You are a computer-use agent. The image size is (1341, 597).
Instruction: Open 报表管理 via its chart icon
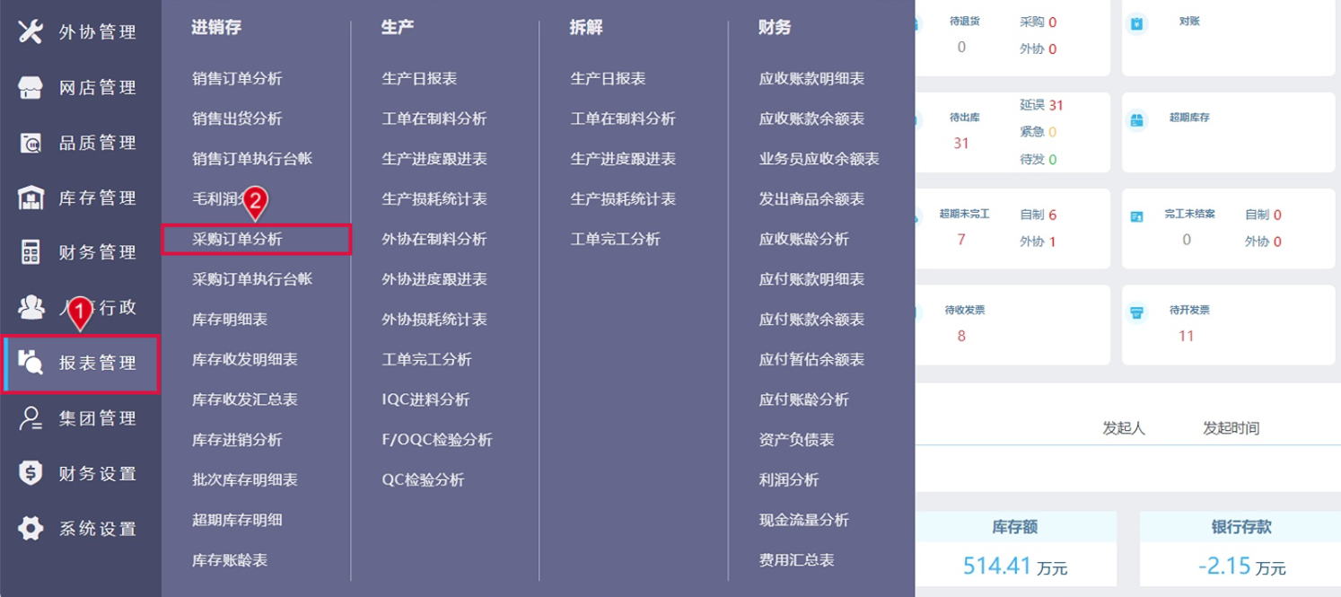(31, 363)
